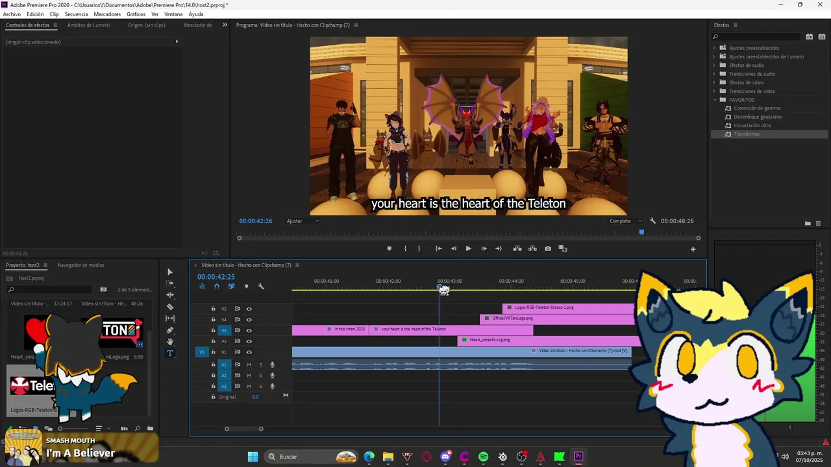Solo audio track A2
This screenshot has height=467, width=831.
tap(260, 376)
